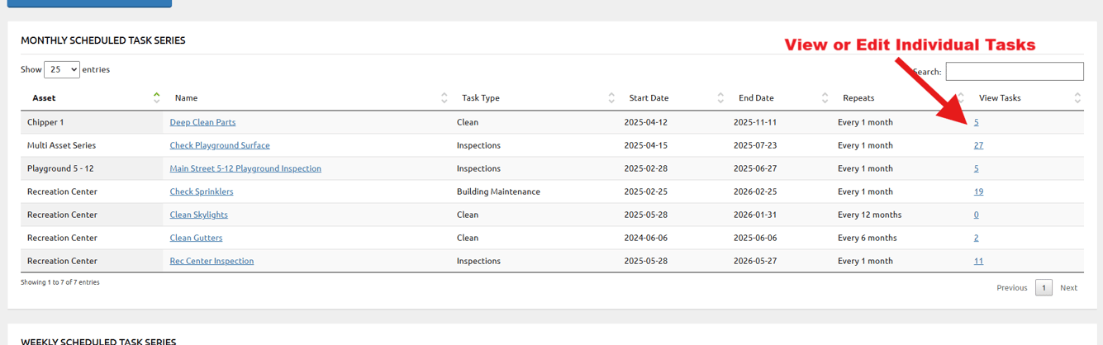The width and height of the screenshot is (1103, 345).
Task: Click the Showing 1 to 7 of 7 entries text
Action: coord(60,282)
